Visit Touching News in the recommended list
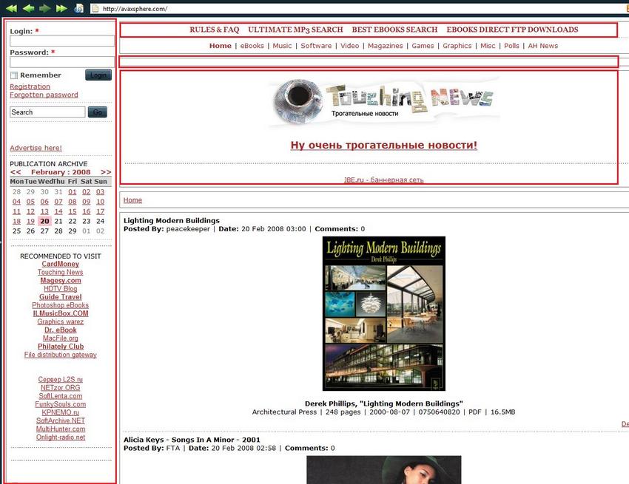This screenshot has width=629, height=484. [x=60, y=272]
